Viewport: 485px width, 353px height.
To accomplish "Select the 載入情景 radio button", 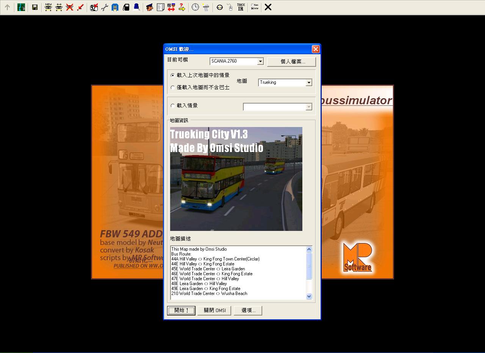I will [x=173, y=106].
